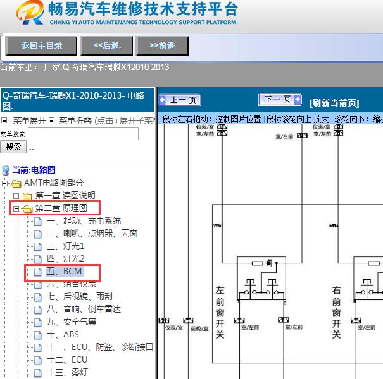
Task: Click the computer icon beside 当前:电路图
Action: click(x=6, y=171)
